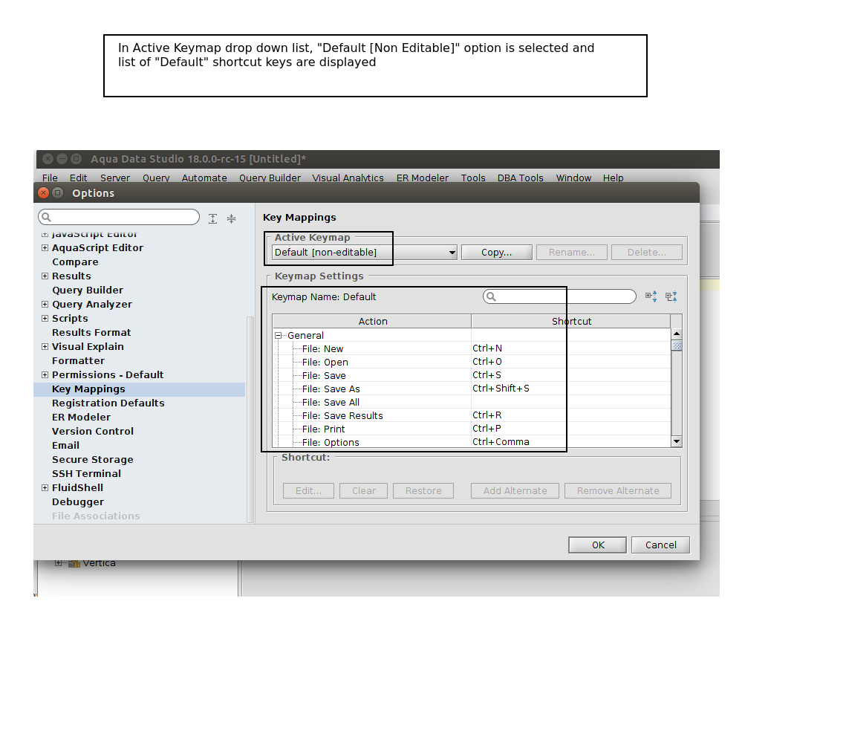Select Registration Defaults in options tree
This screenshot has width=846, height=737.
108,403
